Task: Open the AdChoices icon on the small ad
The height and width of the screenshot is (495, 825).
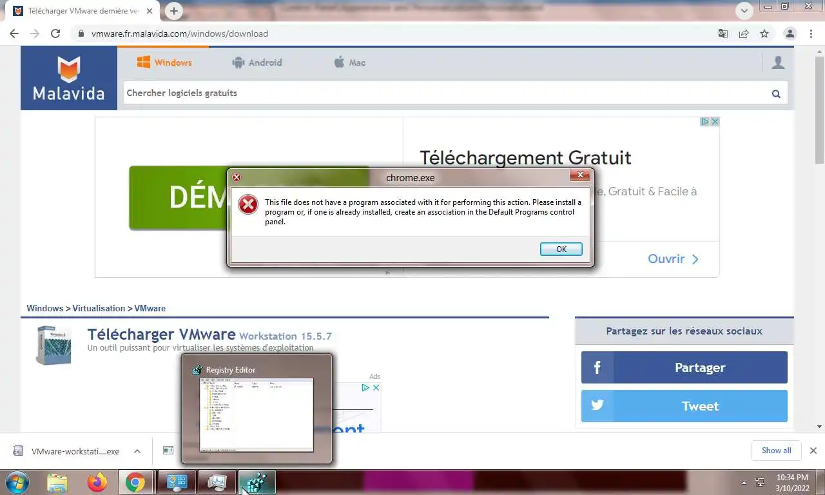Action: (365, 387)
